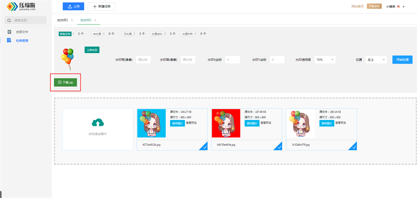This screenshot has width=418, height=198.
Task: Focus the 搜索全部 search field
Action: (26, 20)
